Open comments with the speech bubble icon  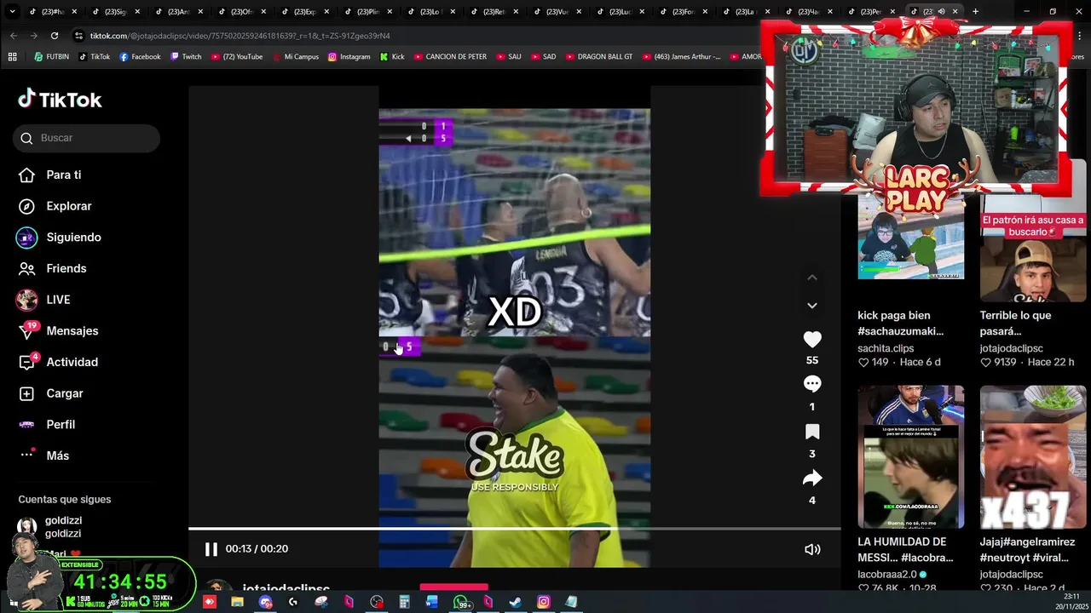(812, 384)
